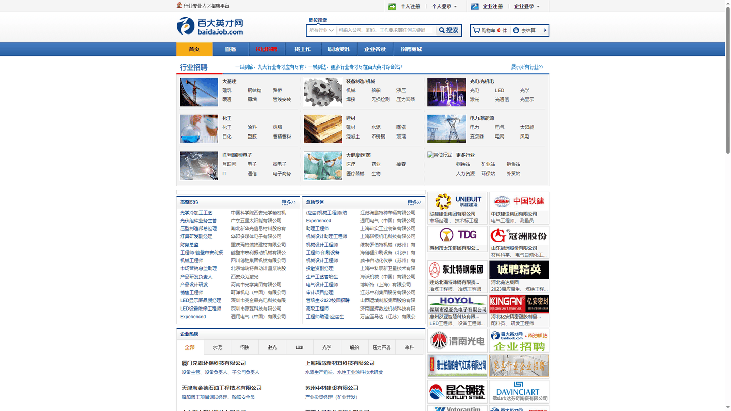Click the Baida Job site logo
The image size is (731, 411).
(210, 26)
